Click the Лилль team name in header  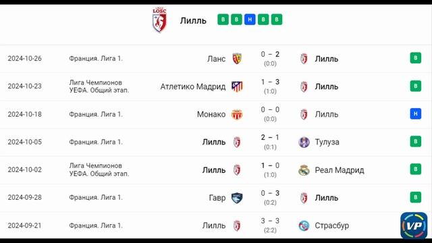pos(193,20)
